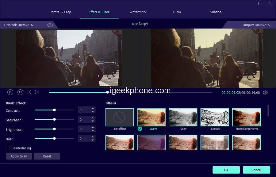
Task: Enable the Deinterlacing checkbox
Action: point(8,148)
